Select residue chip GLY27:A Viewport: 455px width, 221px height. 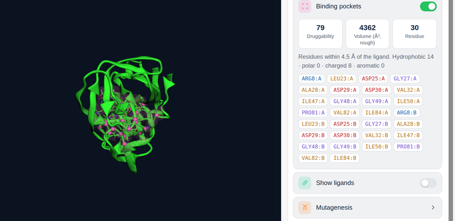point(405,79)
